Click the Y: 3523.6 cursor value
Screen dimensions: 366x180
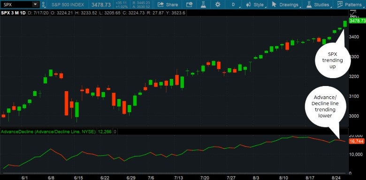point(175,13)
